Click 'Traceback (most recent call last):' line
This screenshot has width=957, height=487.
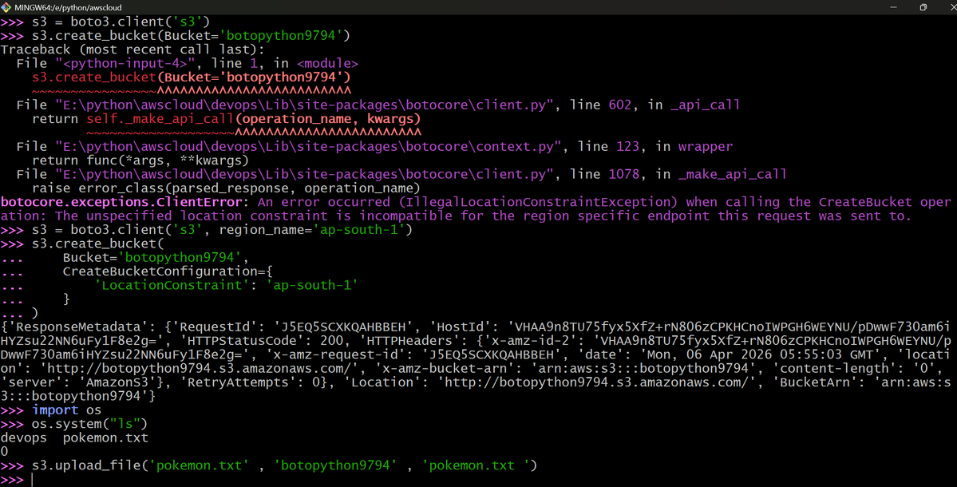point(132,49)
